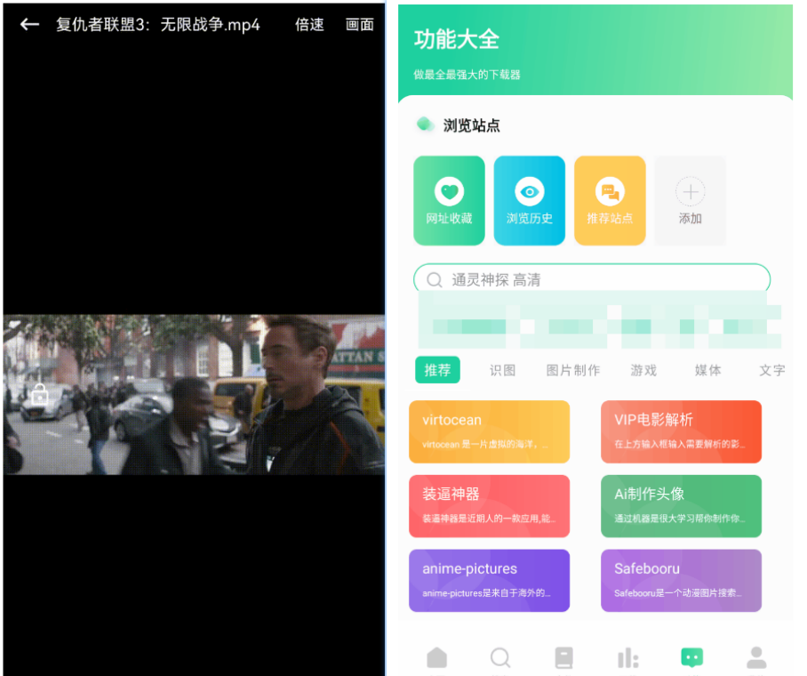807x676 pixels.
Task: Open the 倍速 playback speed option
Action: click(309, 24)
